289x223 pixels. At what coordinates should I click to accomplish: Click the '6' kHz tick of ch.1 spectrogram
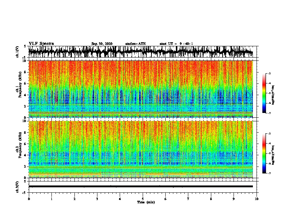[25, 83]
